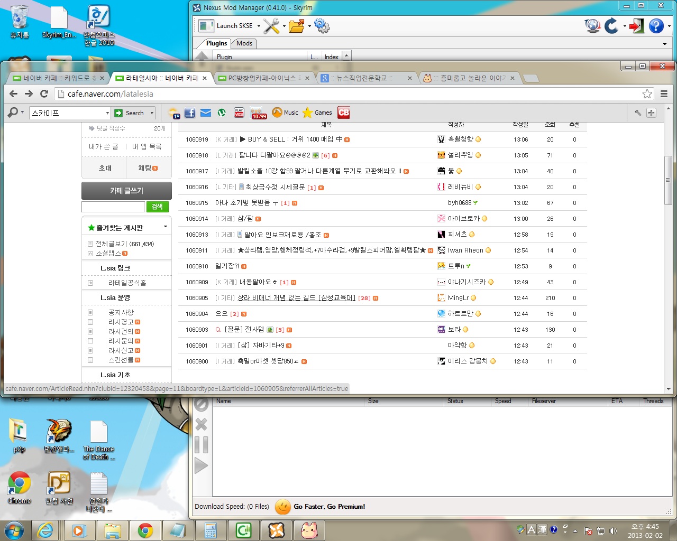Click the 카페 글쓰기 button
The image size is (677, 541).
tap(126, 191)
